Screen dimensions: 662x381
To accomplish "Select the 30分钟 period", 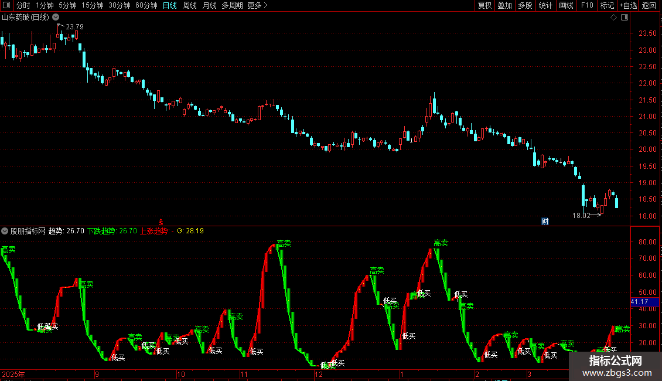I will coord(120,5).
